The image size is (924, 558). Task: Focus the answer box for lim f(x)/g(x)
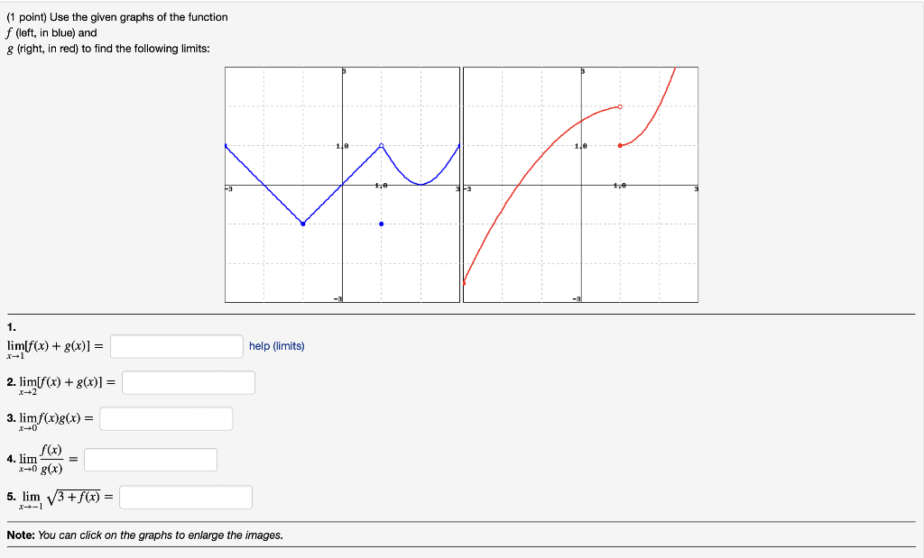[150, 459]
